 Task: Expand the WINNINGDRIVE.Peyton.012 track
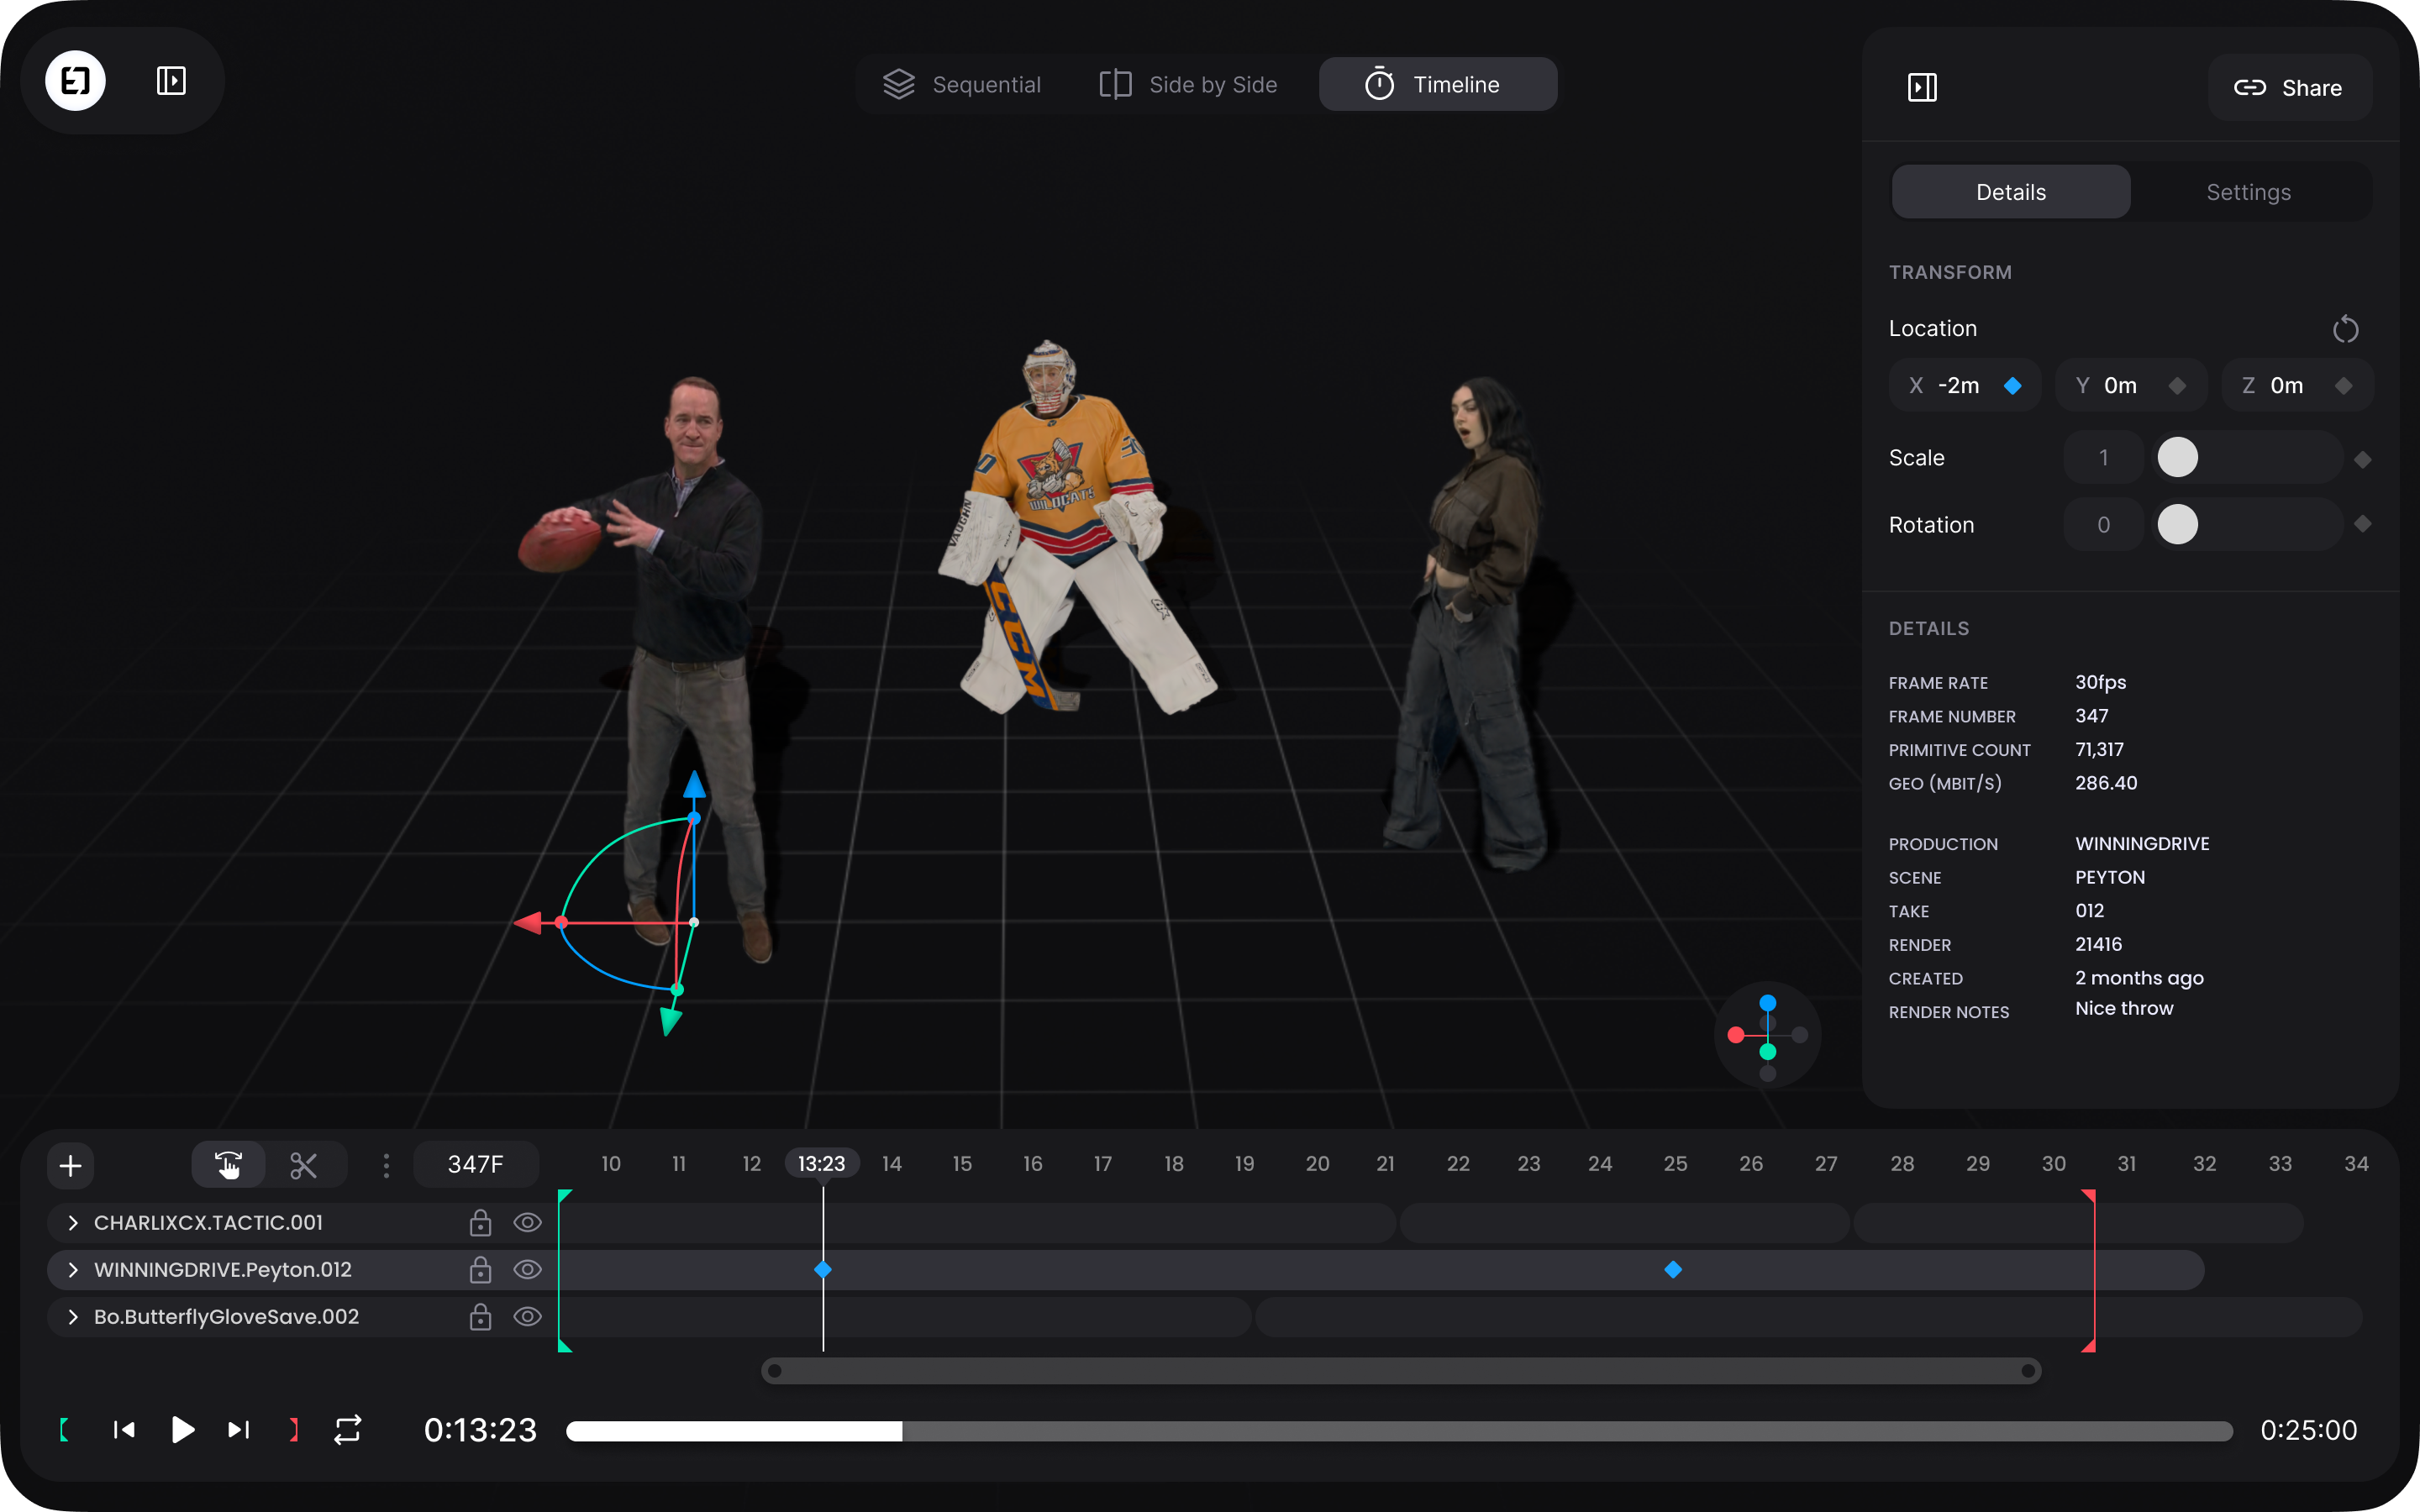click(x=73, y=1270)
